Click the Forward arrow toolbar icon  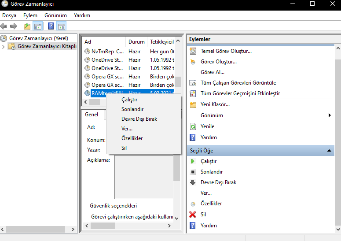click(14, 26)
